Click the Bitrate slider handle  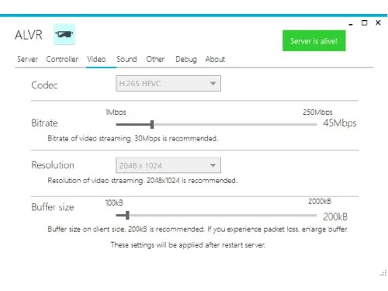[x=152, y=124]
